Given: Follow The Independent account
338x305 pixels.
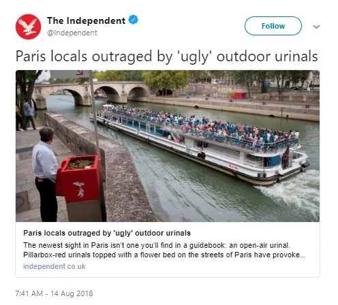Looking at the screenshot, I should 273,26.
